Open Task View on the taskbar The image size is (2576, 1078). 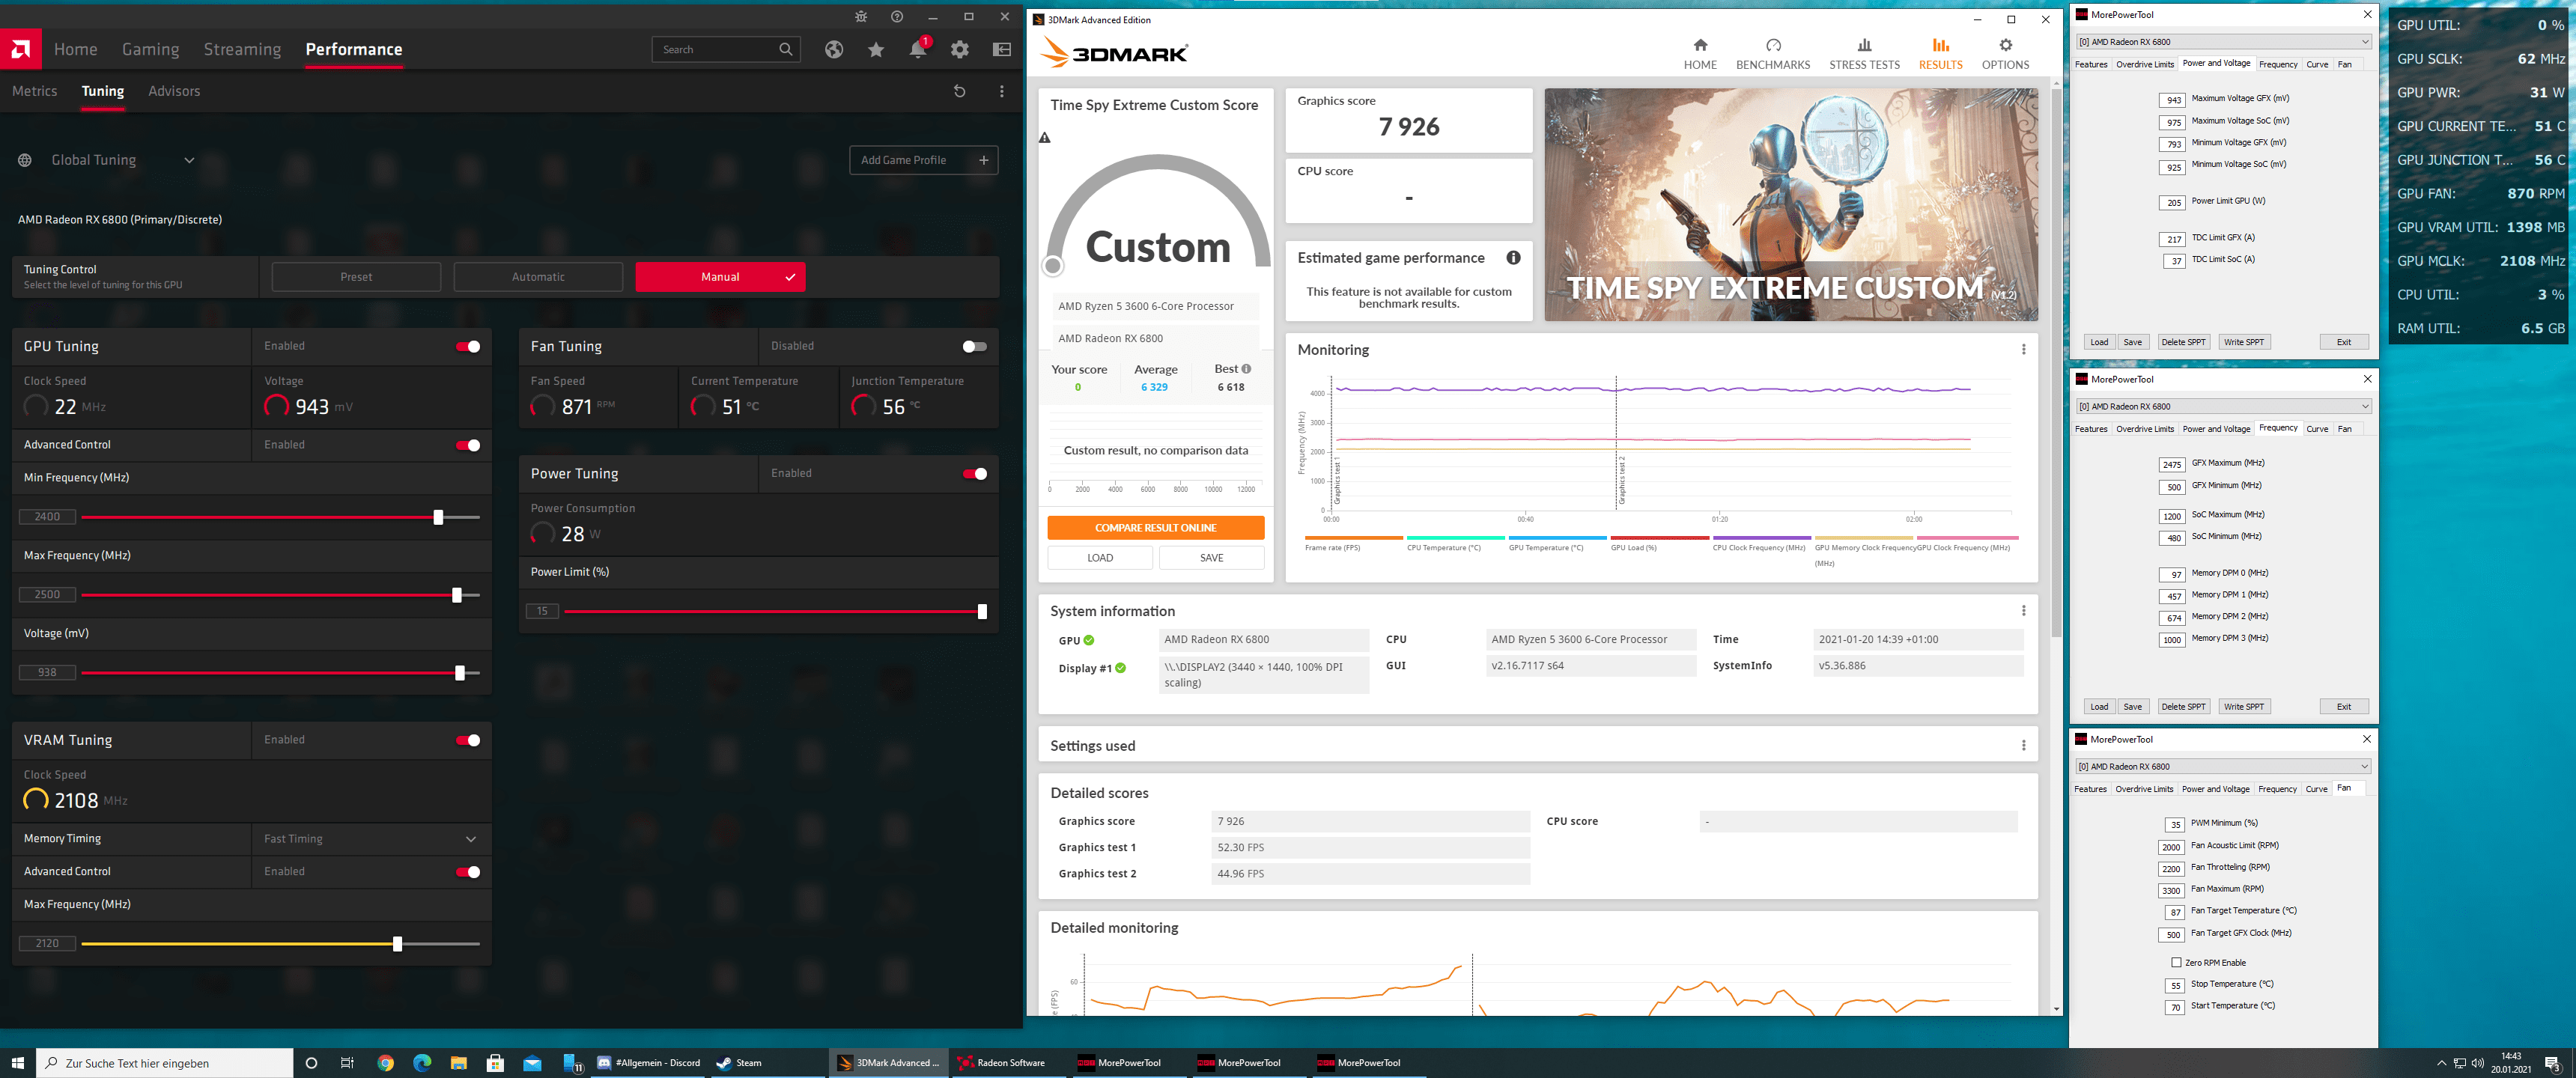coord(347,1063)
